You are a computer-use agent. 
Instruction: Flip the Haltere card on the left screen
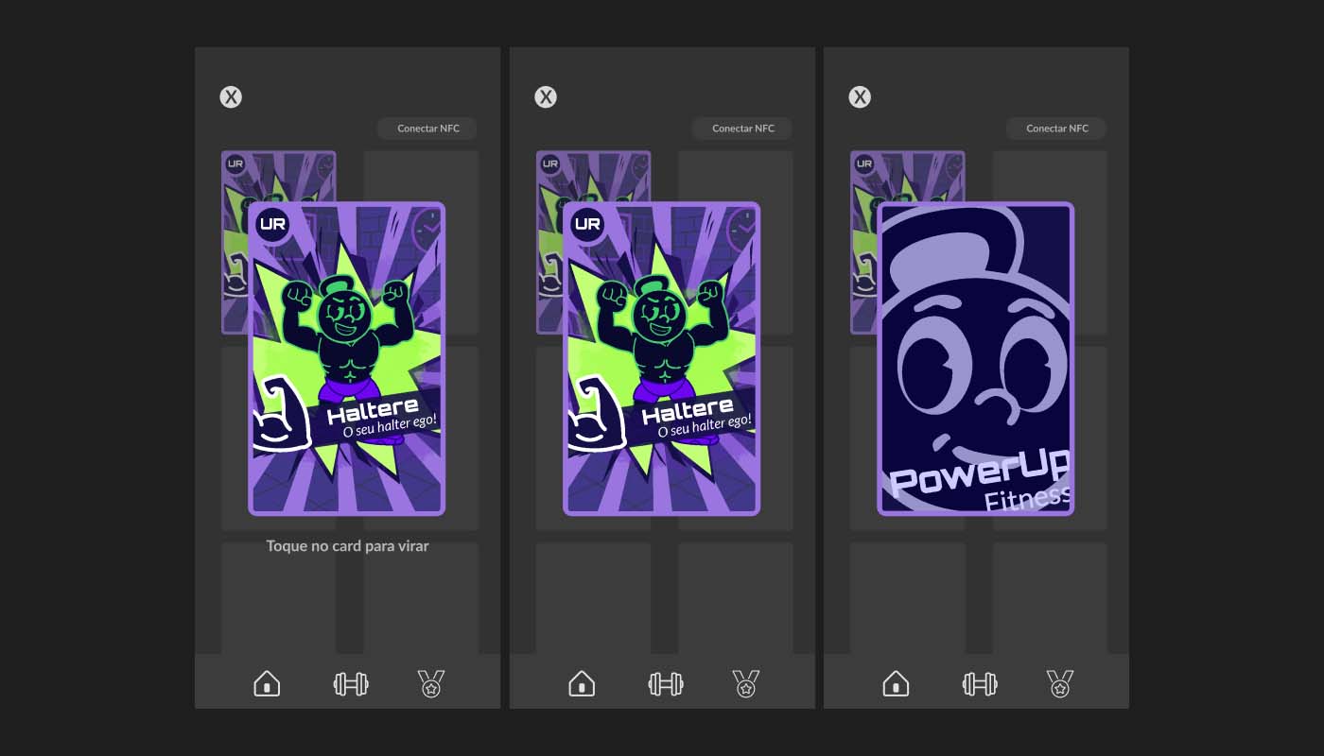[x=346, y=359]
